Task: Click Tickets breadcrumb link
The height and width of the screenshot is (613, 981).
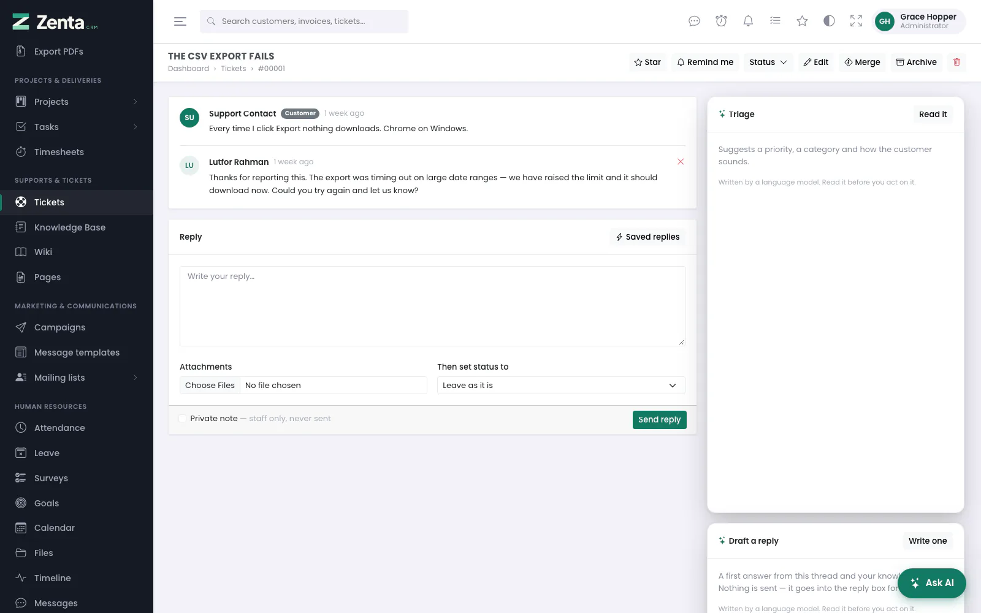Action: pyautogui.click(x=234, y=69)
